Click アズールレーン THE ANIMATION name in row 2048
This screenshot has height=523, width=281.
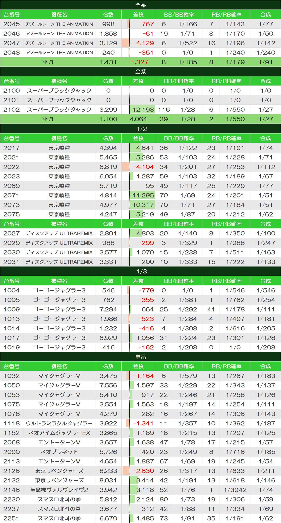59,53
